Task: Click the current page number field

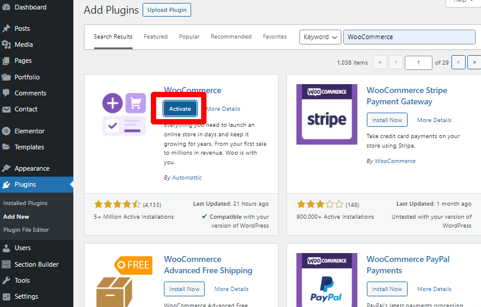Action: coord(418,63)
